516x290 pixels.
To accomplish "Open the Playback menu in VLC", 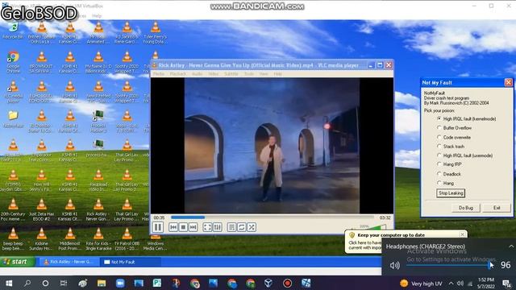I will click(178, 74).
